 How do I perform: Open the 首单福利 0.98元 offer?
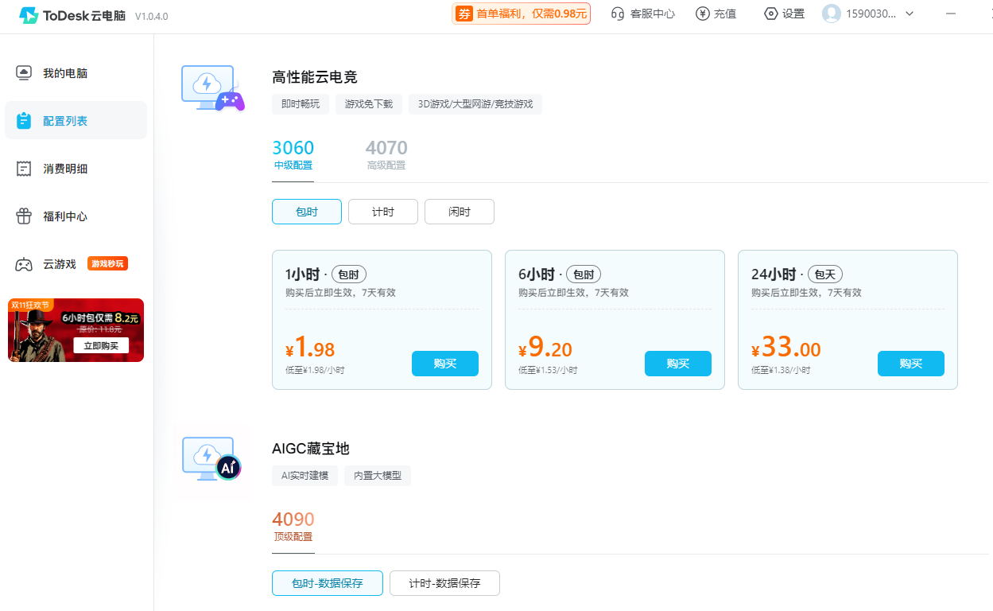pos(522,14)
